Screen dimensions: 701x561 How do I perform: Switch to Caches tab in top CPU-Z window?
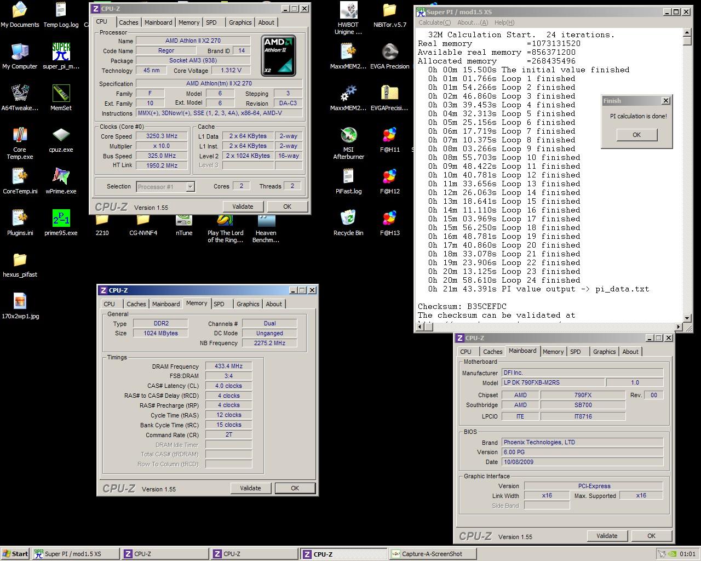pos(129,22)
